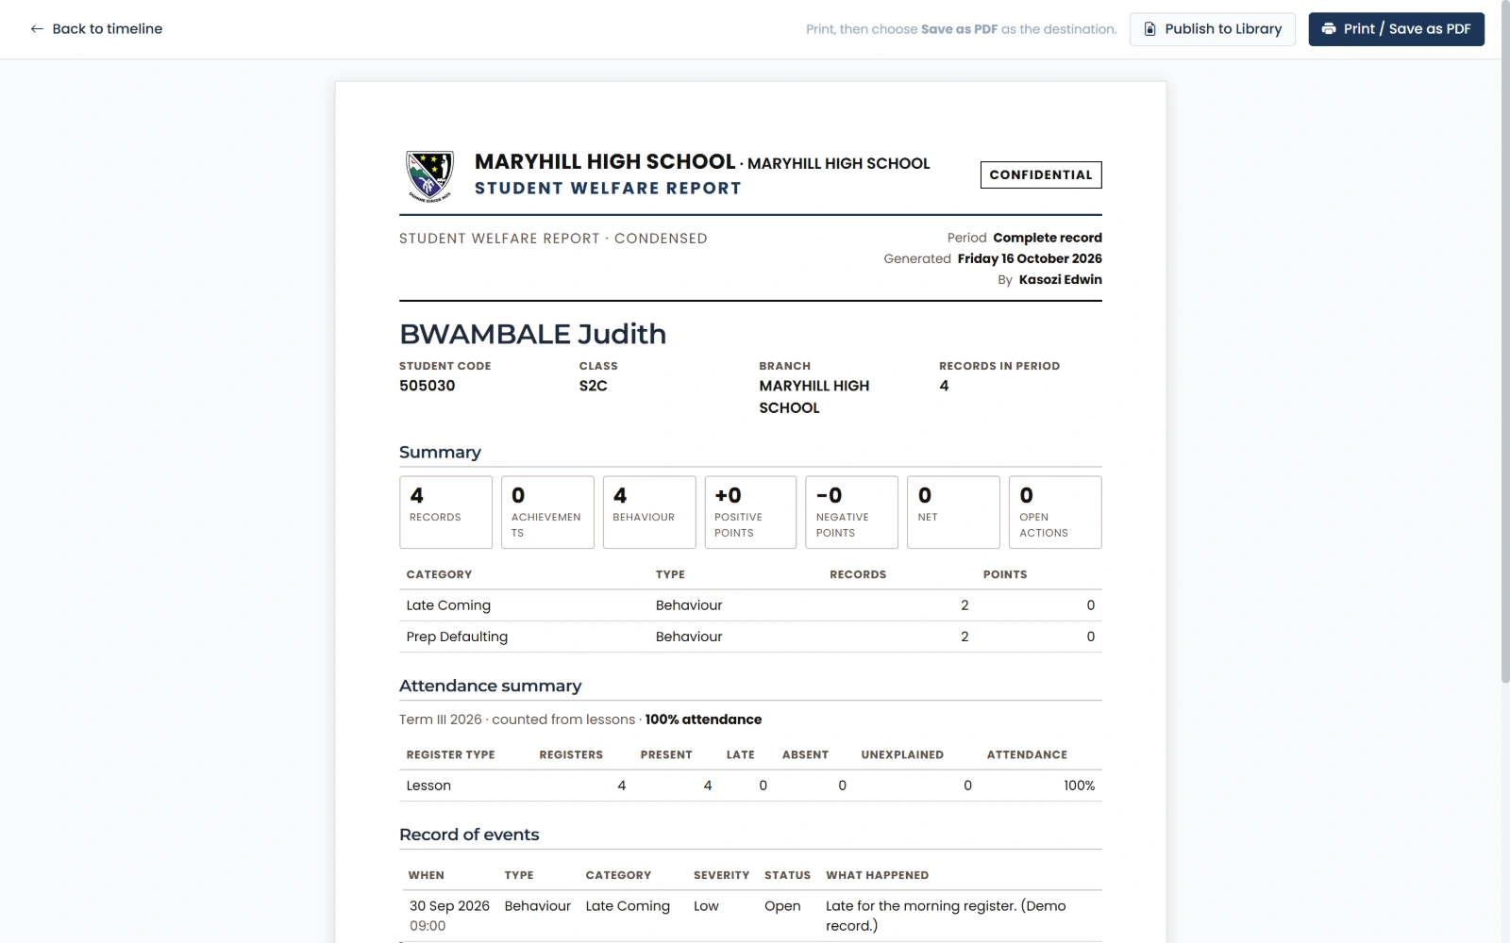Click author name Kasozi Edwin
1510x943 pixels.
[x=1060, y=279]
